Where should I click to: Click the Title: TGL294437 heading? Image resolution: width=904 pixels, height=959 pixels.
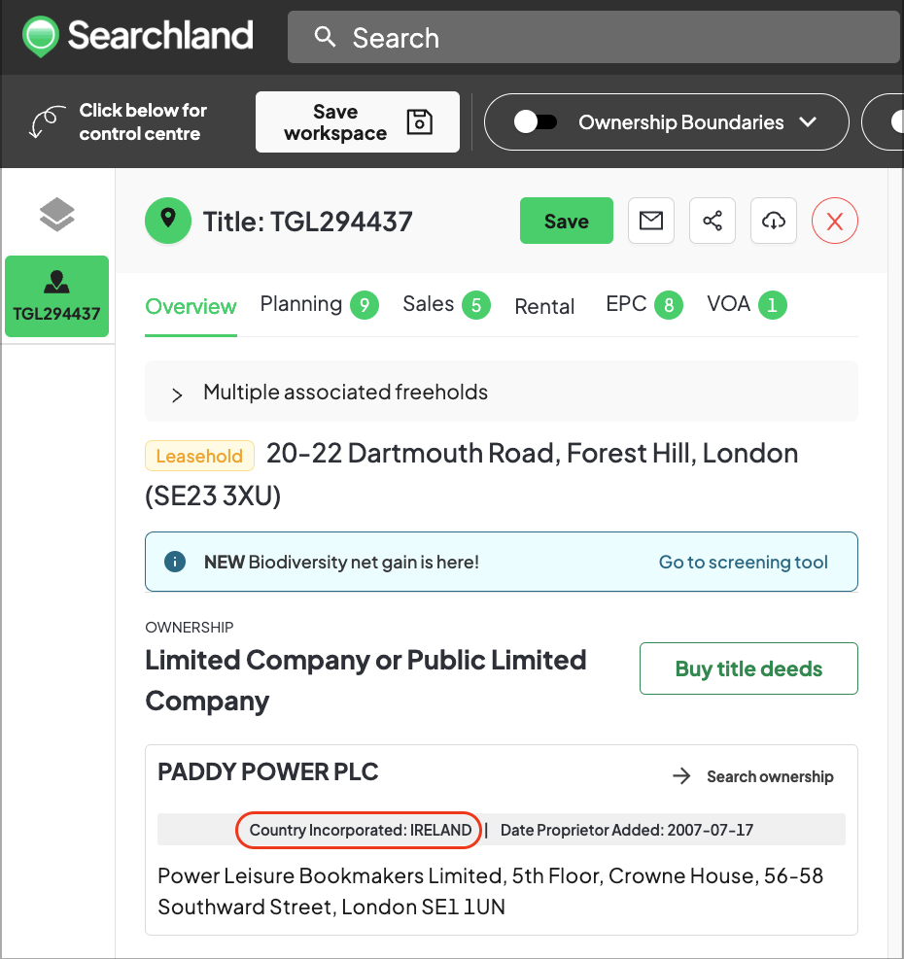(308, 222)
